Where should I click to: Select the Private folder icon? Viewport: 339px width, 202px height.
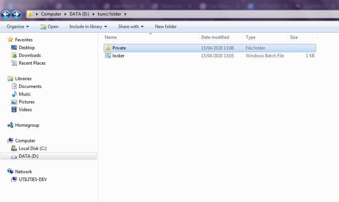[108, 48]
